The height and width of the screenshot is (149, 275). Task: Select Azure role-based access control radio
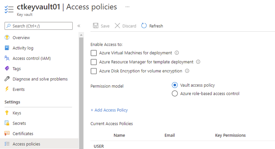tap(175, 94)
